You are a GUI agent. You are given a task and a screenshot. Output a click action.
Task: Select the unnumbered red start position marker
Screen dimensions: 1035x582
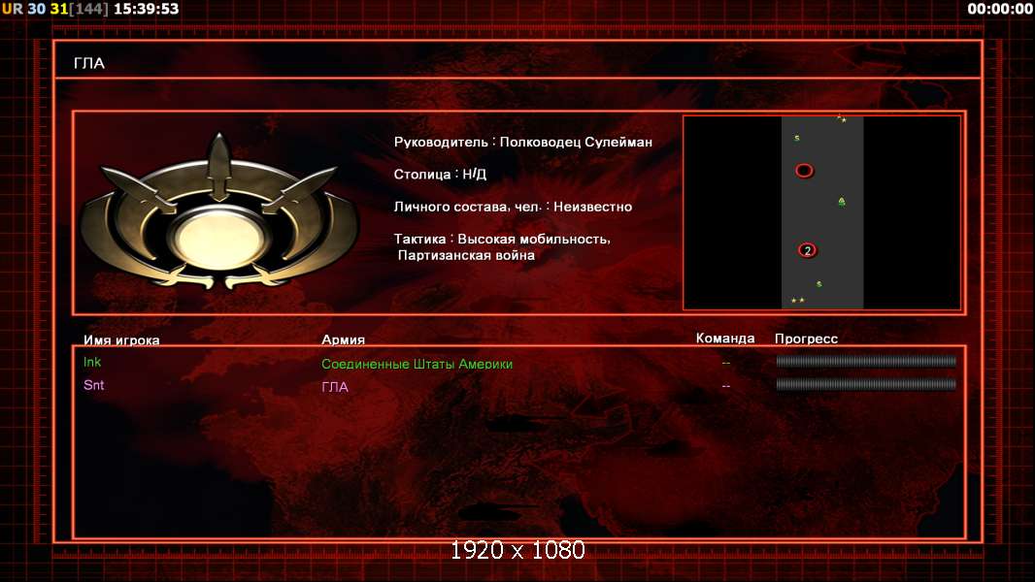click(x=804, y=171)
